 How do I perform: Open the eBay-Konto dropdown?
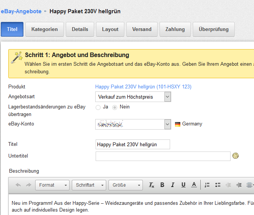(133, 124)
